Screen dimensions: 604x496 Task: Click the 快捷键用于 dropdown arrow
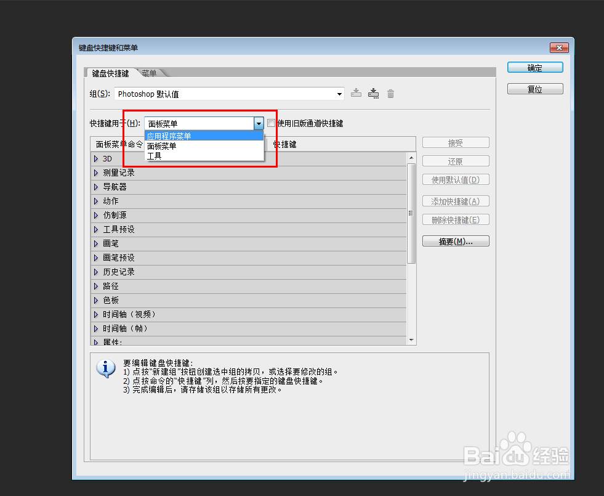pyautogui.click(x=259, y=124)
